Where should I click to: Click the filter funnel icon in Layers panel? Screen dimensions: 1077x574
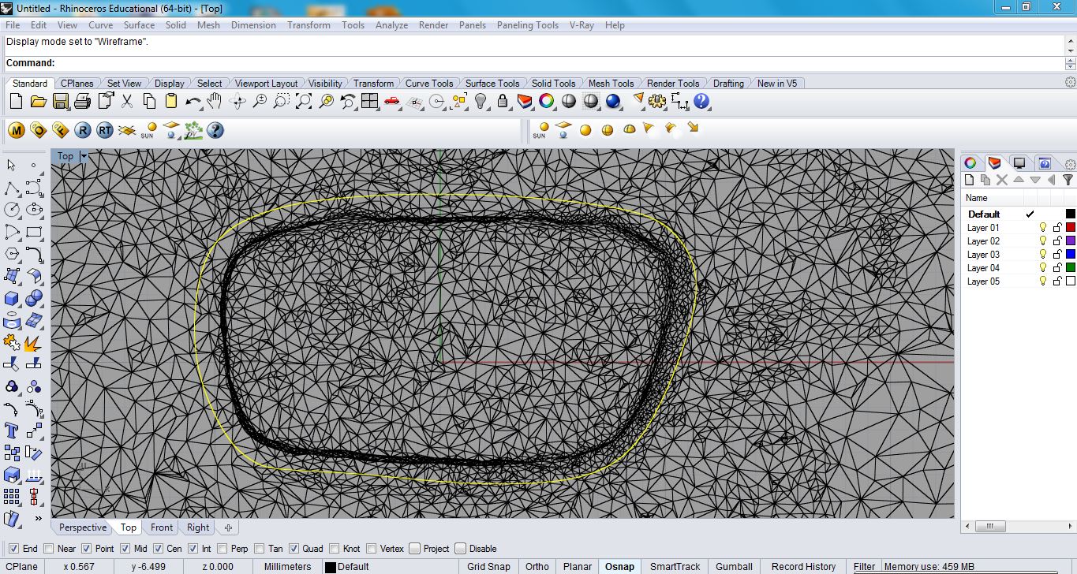[x=1068, y=180]
